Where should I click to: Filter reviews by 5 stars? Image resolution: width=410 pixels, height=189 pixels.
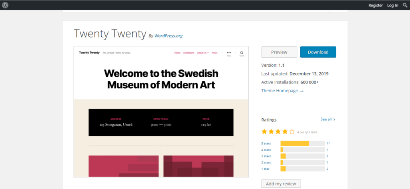[266, 143]
